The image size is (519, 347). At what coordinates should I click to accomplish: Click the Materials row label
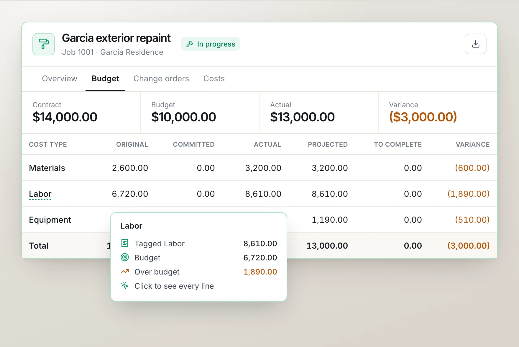pyautogui.click(x=47, y=168)
